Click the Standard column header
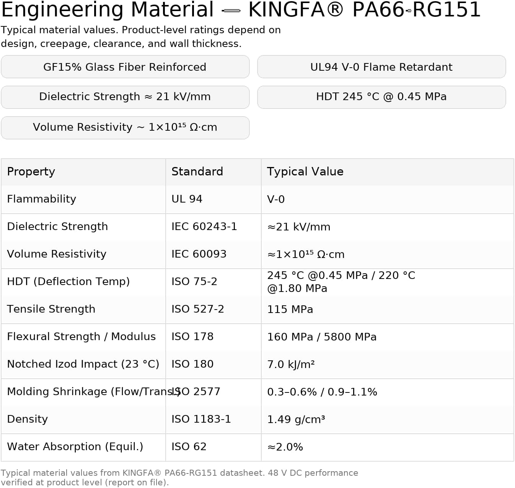Screen dimensions: 515x488 click(197, 172)
